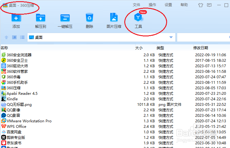Open the 操作 (Operations) menu

point(152,5)
